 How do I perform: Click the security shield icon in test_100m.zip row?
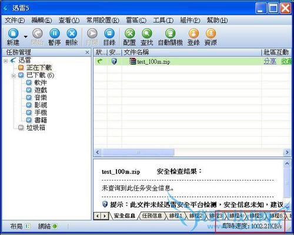114,62
